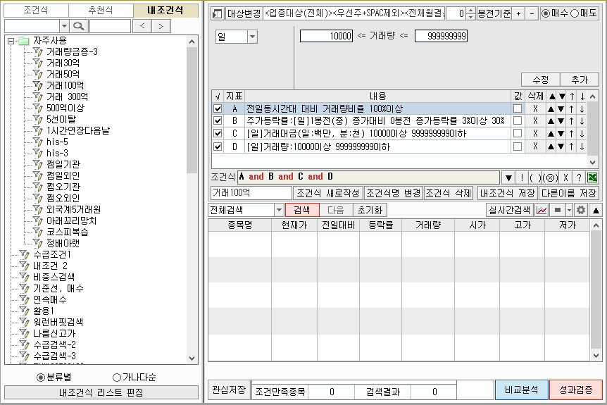Select 워런버핏검색 condition
607x405 pixels.
tap(58, 322)
